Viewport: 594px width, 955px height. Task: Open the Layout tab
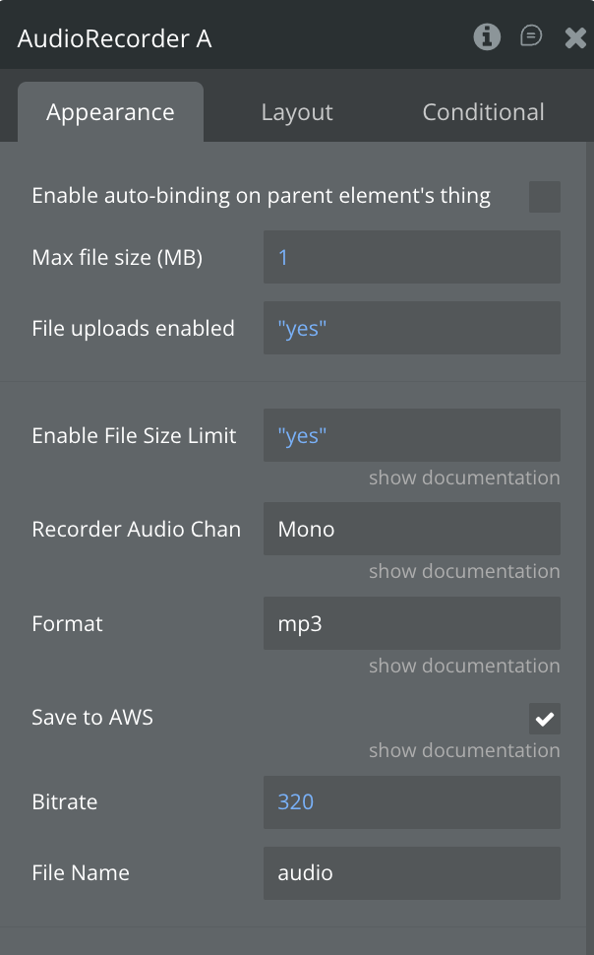(297, 112)
